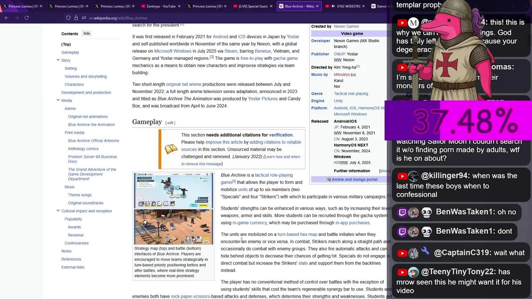Image resolution: width=532 pixels, height=299 pixels.
Task: Mute audio on the 0162 WIDESTRE tab
Action: click(333, 6)
